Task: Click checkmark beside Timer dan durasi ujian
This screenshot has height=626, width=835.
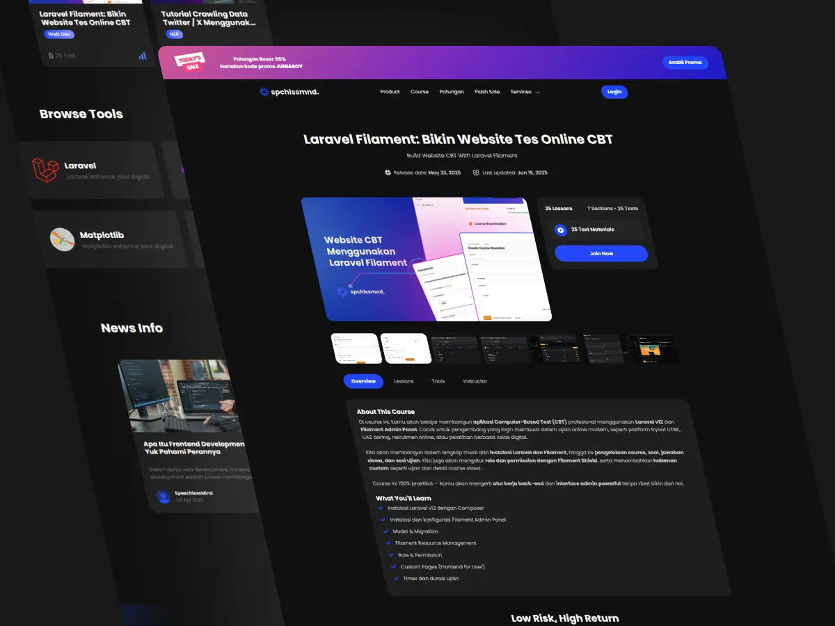Action: 397,579
